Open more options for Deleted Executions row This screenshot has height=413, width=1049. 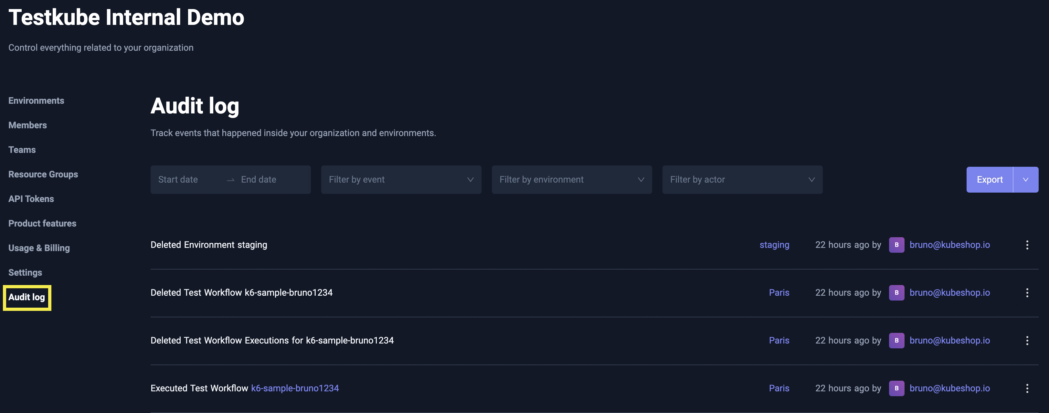1027,341
